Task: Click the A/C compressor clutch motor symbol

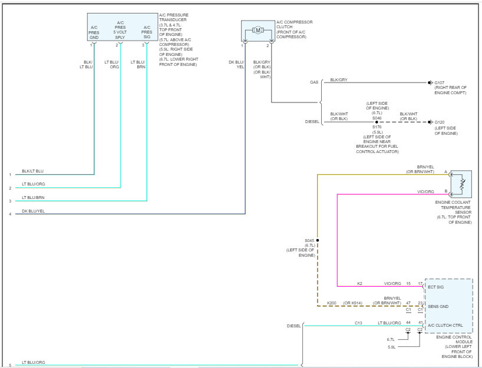Action: (x=258, y=30)
